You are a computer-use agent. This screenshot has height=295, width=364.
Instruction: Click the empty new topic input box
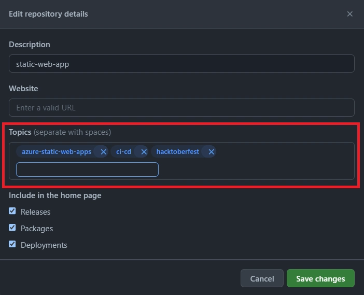coord(87,170)
